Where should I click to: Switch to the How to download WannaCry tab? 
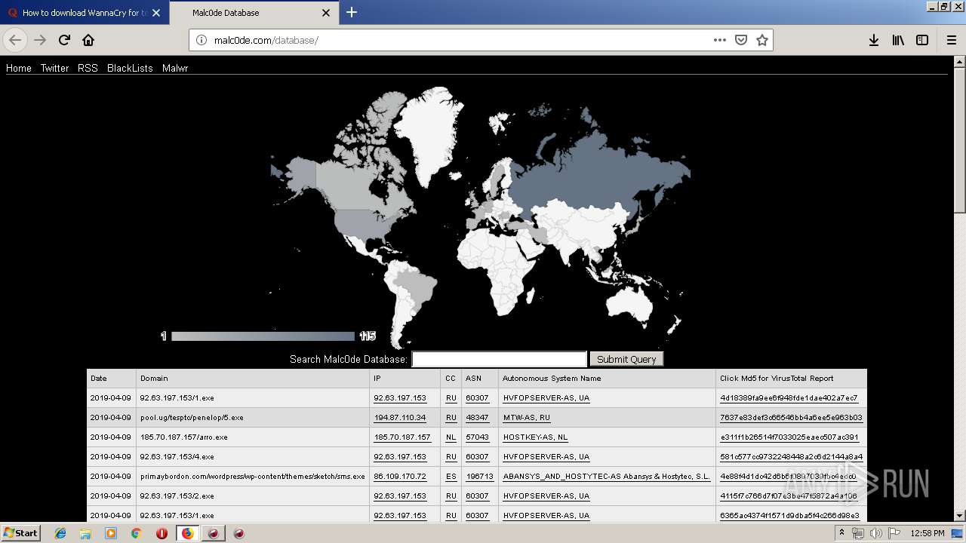point(83,13)
